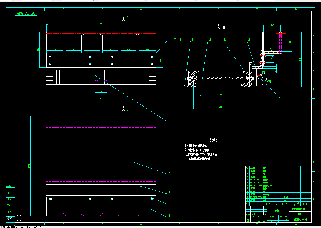This screenshot has width=321, height=228.
Task: Select the drawing number SGZ730/264.05 in the title block
Action: (x=300, y=219)
